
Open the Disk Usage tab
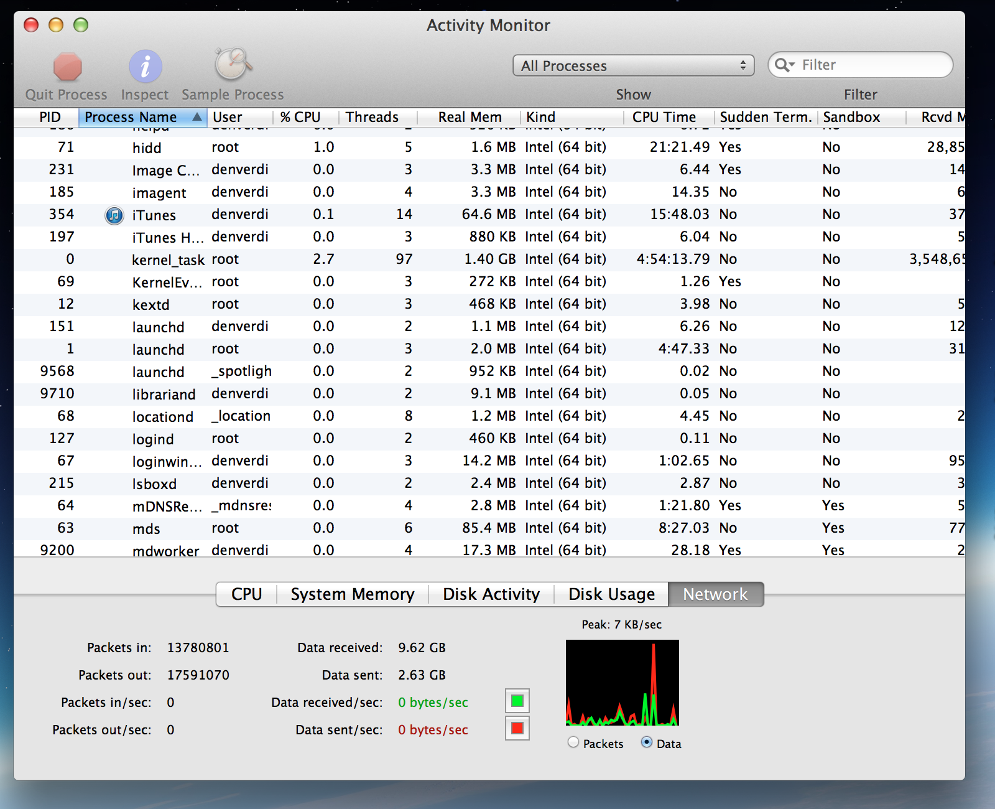tap(611, 594)
